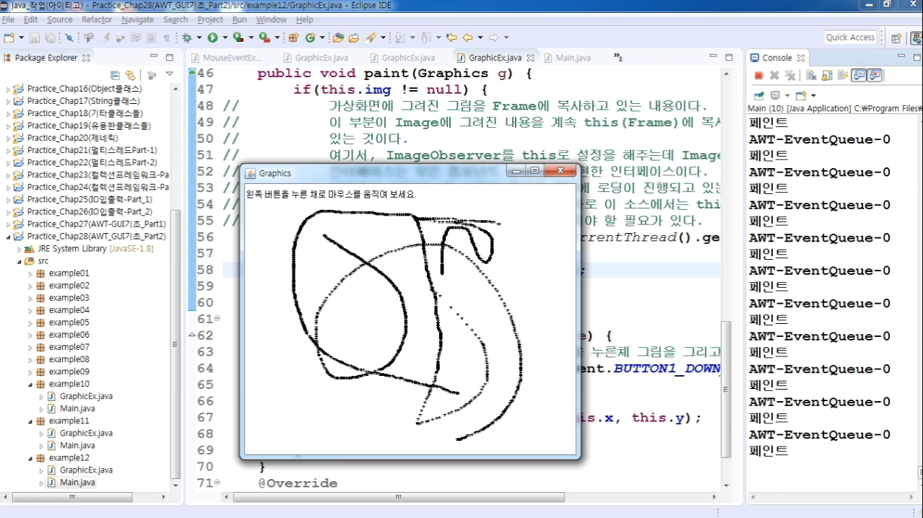Select Main.java under example12
This screenshot has height=518, width=923.
click(77, 483)
